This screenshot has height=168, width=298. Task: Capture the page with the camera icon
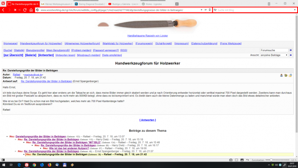tap(231, 160)
